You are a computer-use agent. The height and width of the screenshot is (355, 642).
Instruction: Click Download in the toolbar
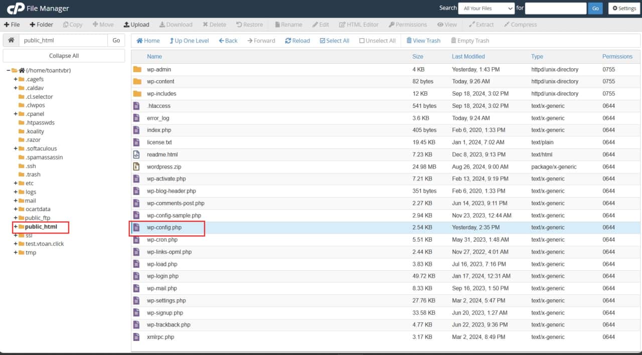[176, 25]
